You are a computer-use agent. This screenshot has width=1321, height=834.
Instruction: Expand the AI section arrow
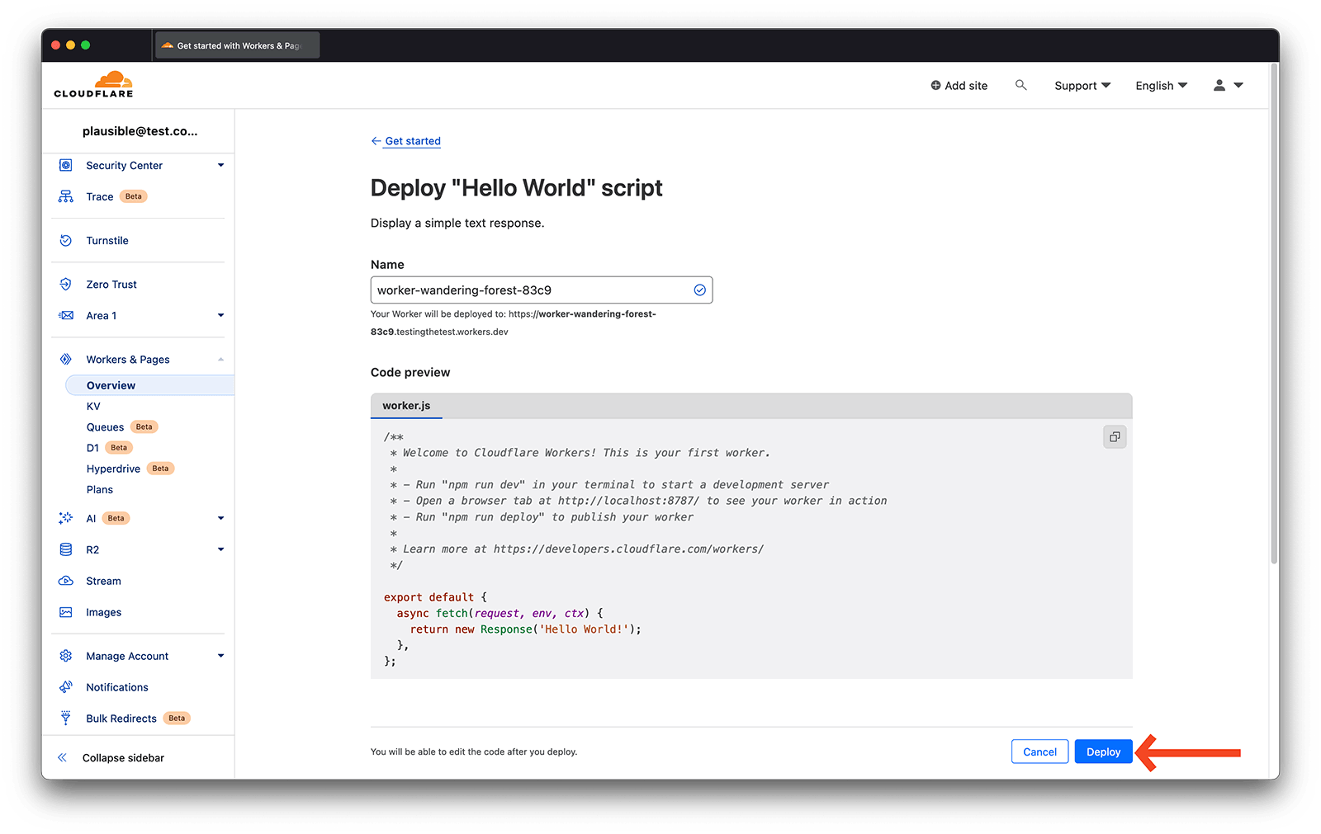pyautogui.click(x=220, y=518)
